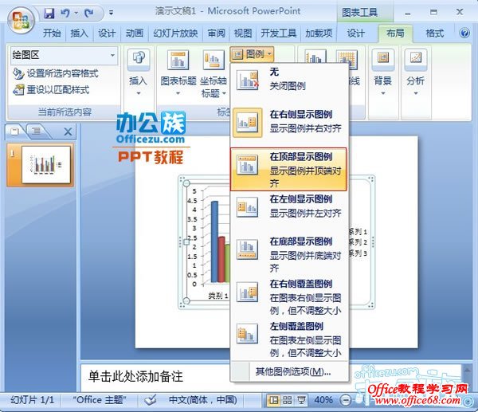Expand the 绘图区 chart element dropdown
The width and height of the screenshot is (478, 412).
pyautogui.click(x=112, y=56)
